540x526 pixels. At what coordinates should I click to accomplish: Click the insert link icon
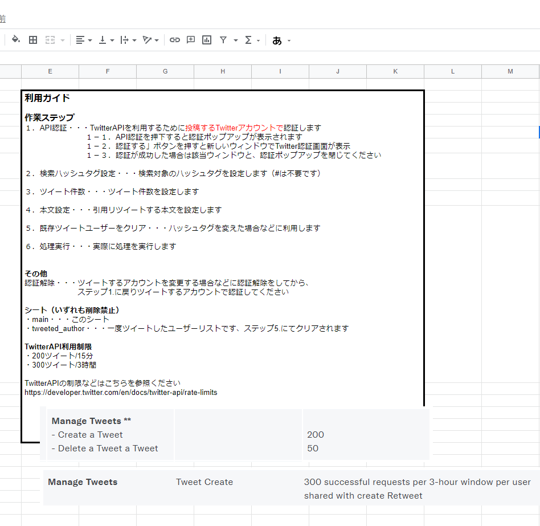[x=175, y=40]
